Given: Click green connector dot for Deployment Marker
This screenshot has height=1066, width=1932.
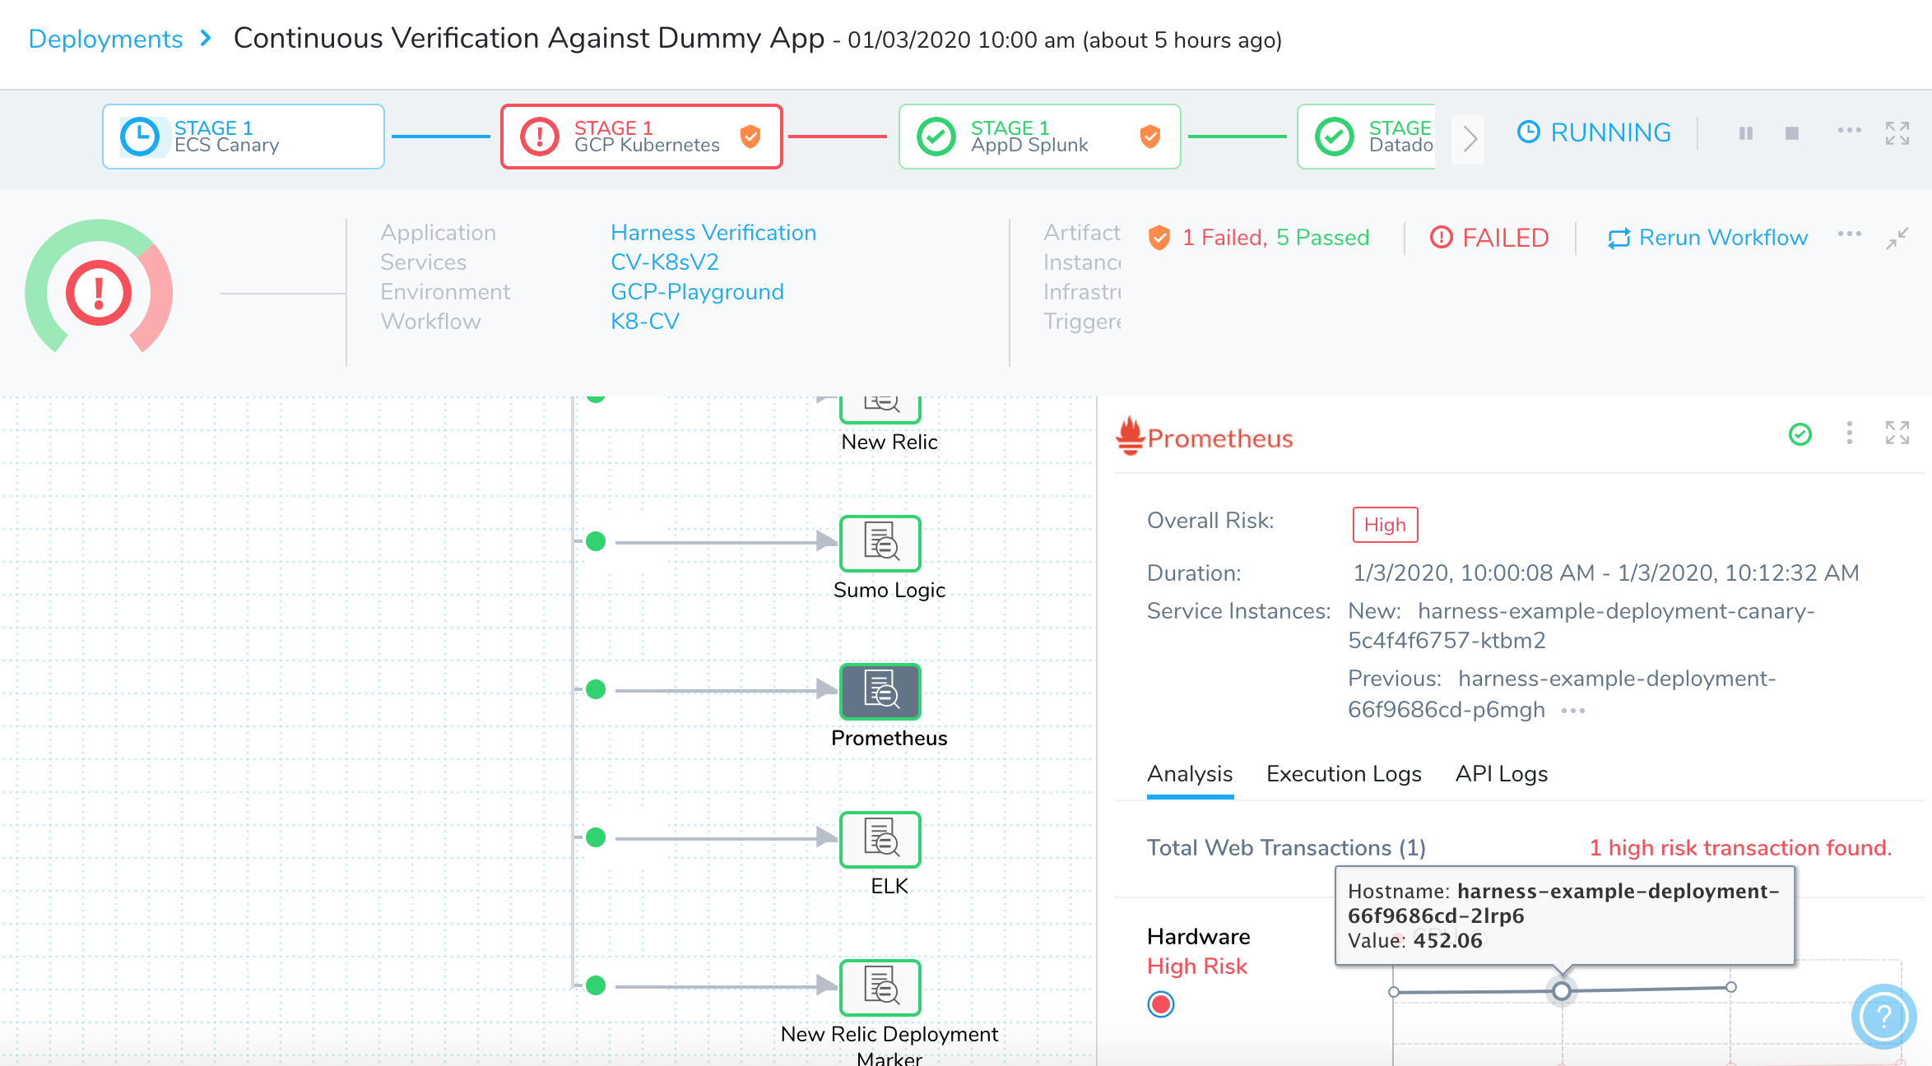Looking at the screenshot, I should (x=596, y=985).
